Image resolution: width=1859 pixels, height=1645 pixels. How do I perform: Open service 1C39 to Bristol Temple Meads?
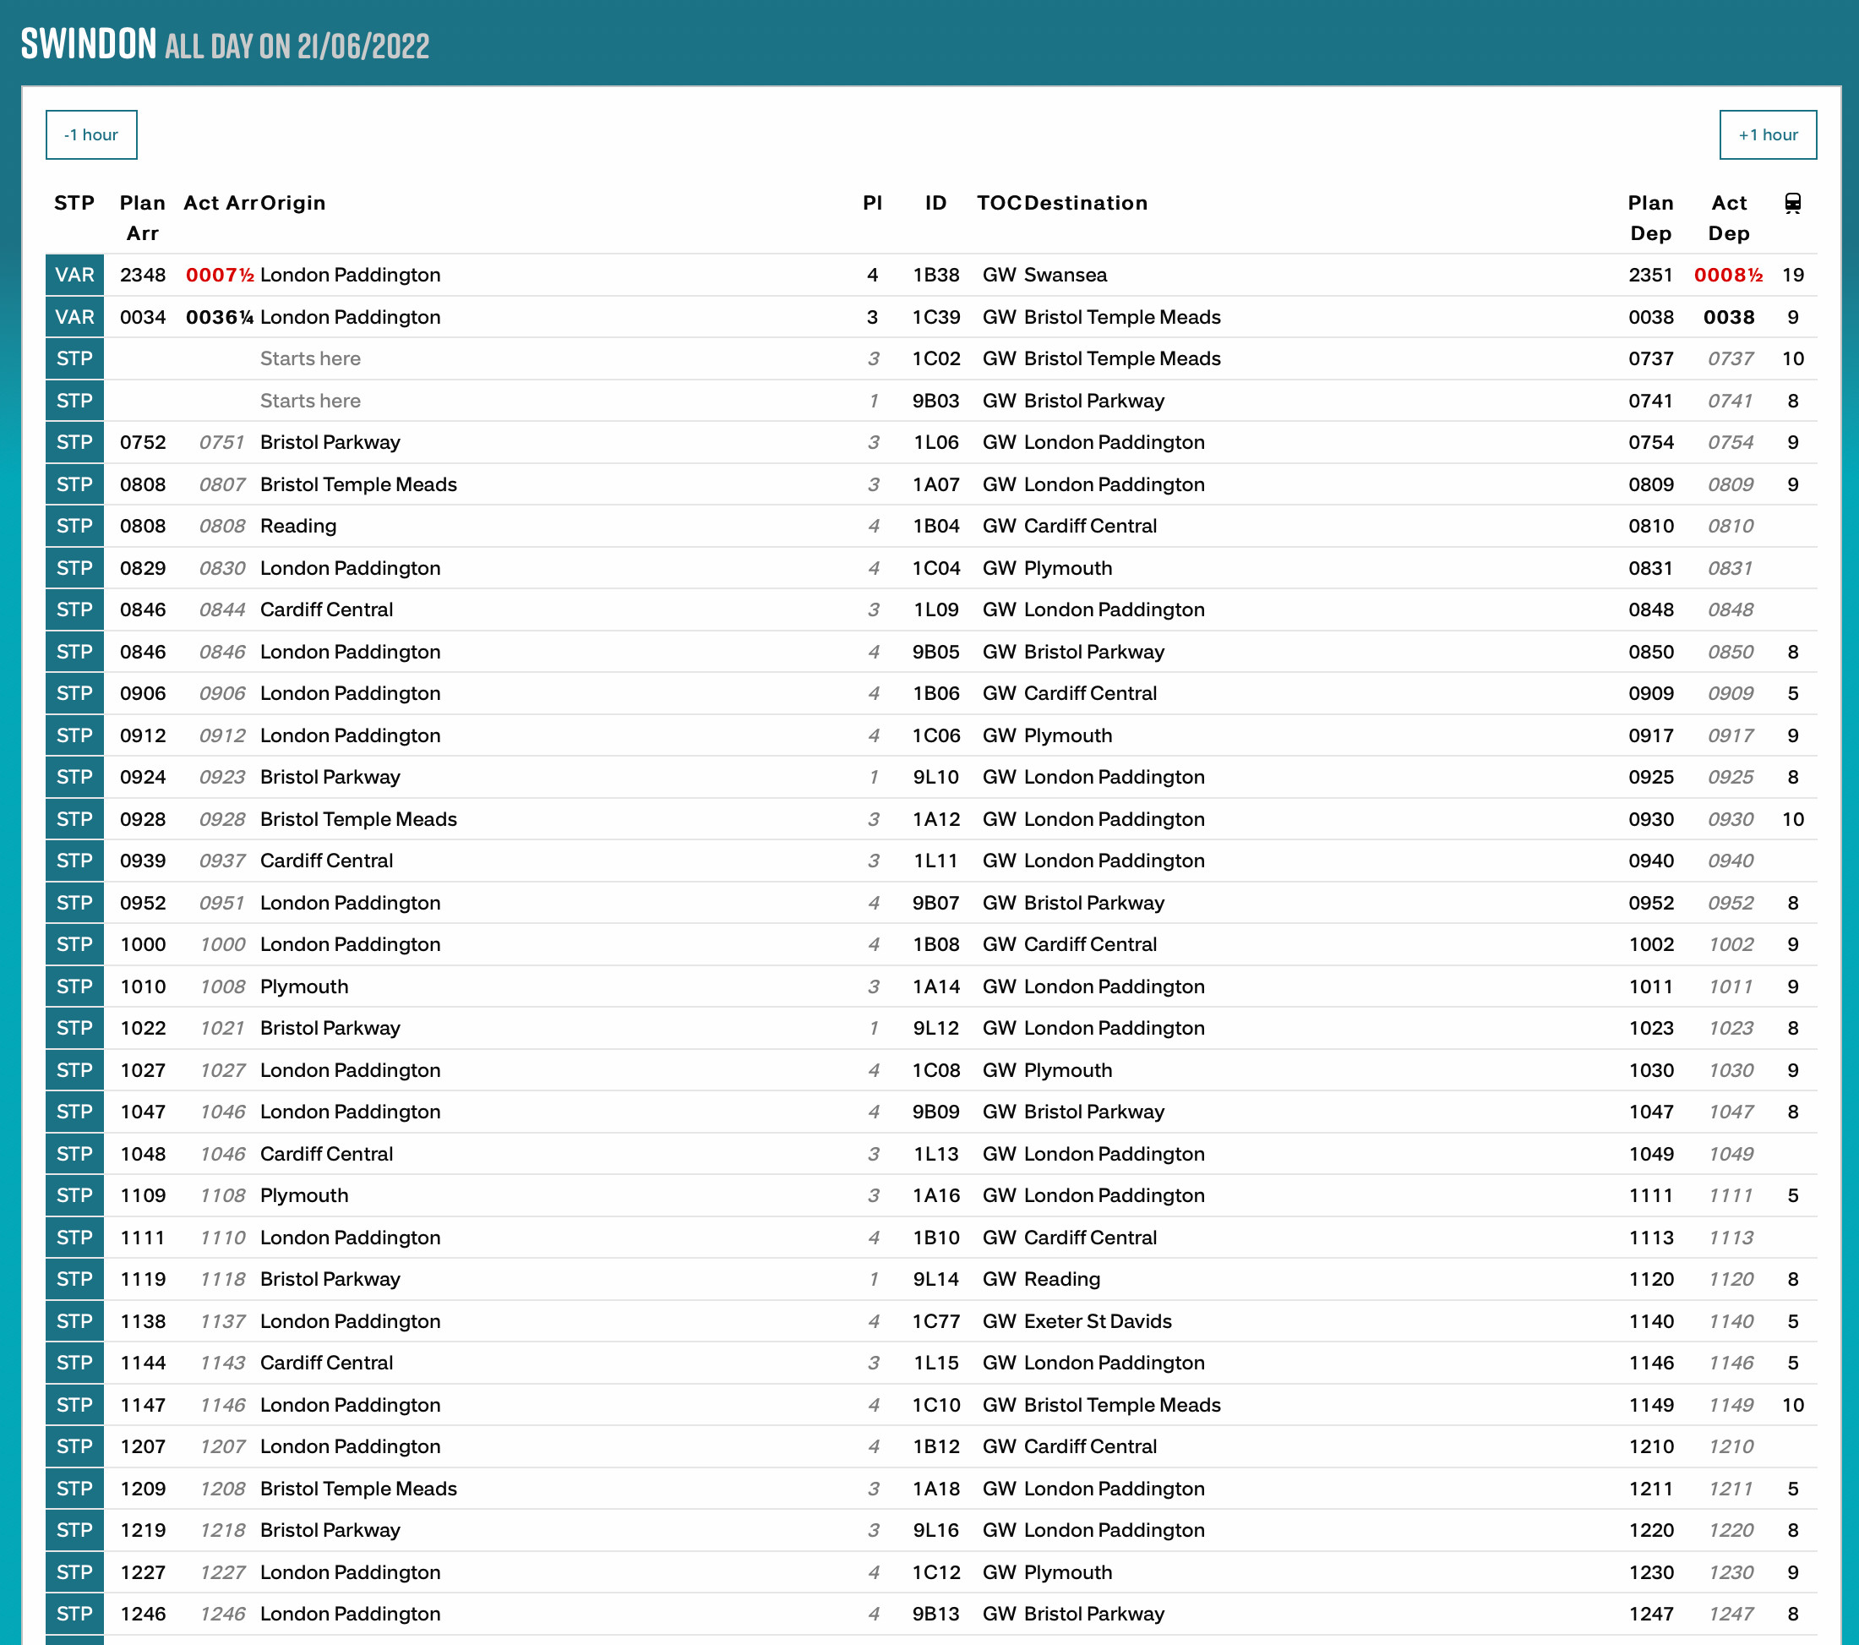click(x=936, y=317)
